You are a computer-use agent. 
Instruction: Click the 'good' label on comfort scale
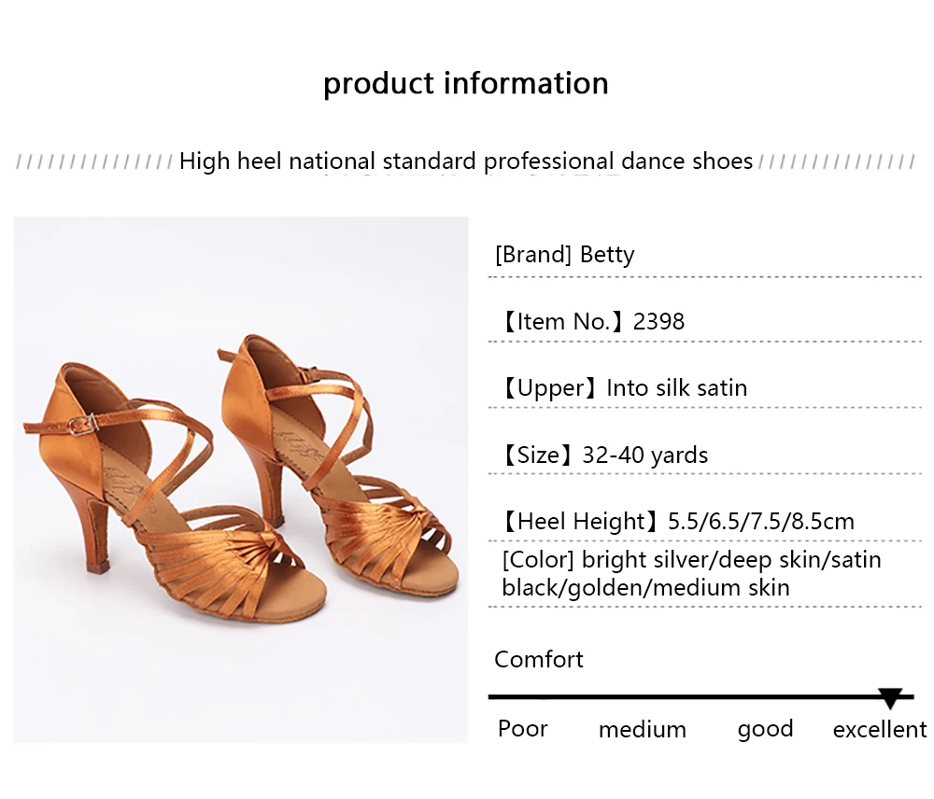(765, 729)
